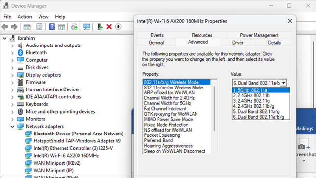The width and height of the screenshot is (316, 178).
Task: Switch to the Driver tab
Action: pyautogui.click(x=238, y=43)
